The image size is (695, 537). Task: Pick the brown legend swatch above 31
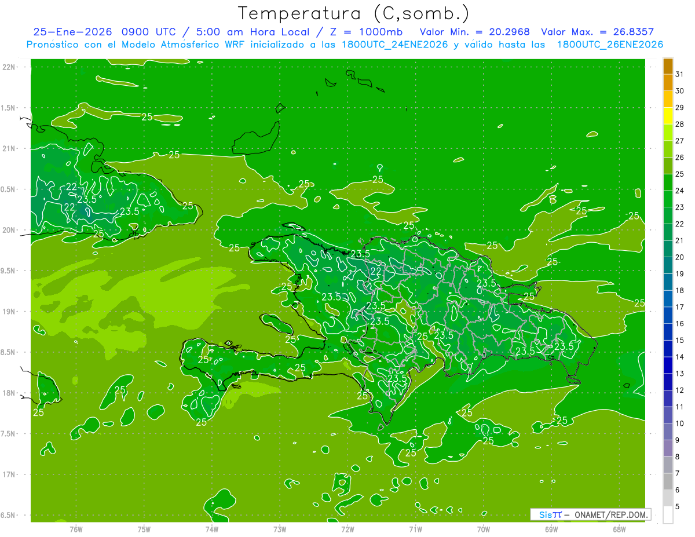click(x=668, y=67)
